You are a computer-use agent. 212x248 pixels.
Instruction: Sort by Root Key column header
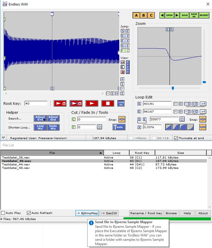coord(142,153)
